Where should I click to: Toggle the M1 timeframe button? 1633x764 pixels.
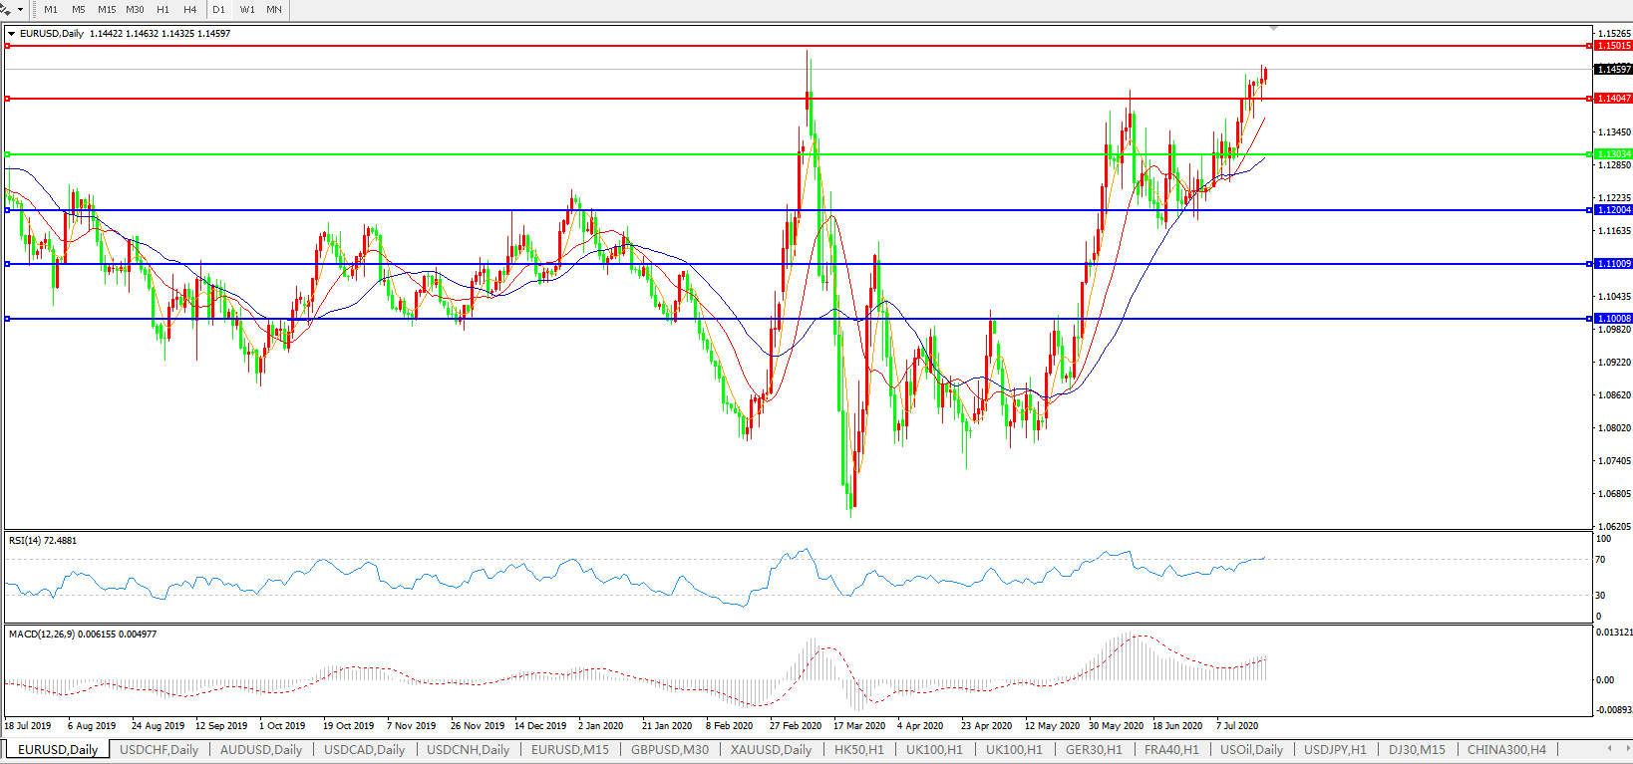[x=51, y=10]
